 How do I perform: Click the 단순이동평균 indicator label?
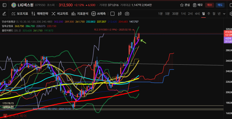pyautogui.click(x=8, y=22)
